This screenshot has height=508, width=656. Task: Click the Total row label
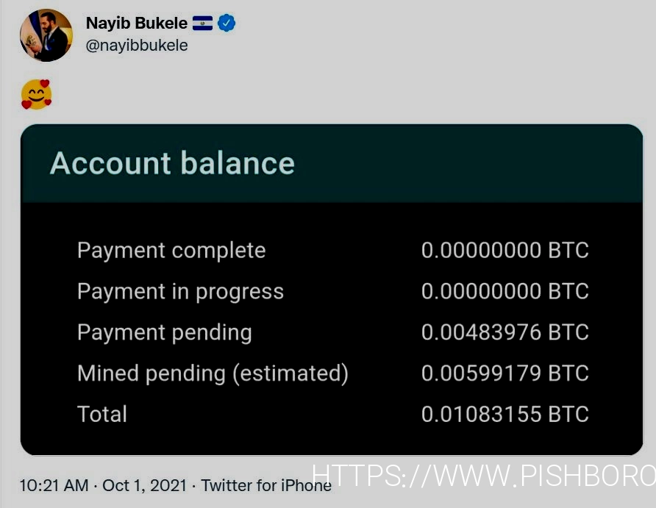pyautogui.click(x=102, y=414)
